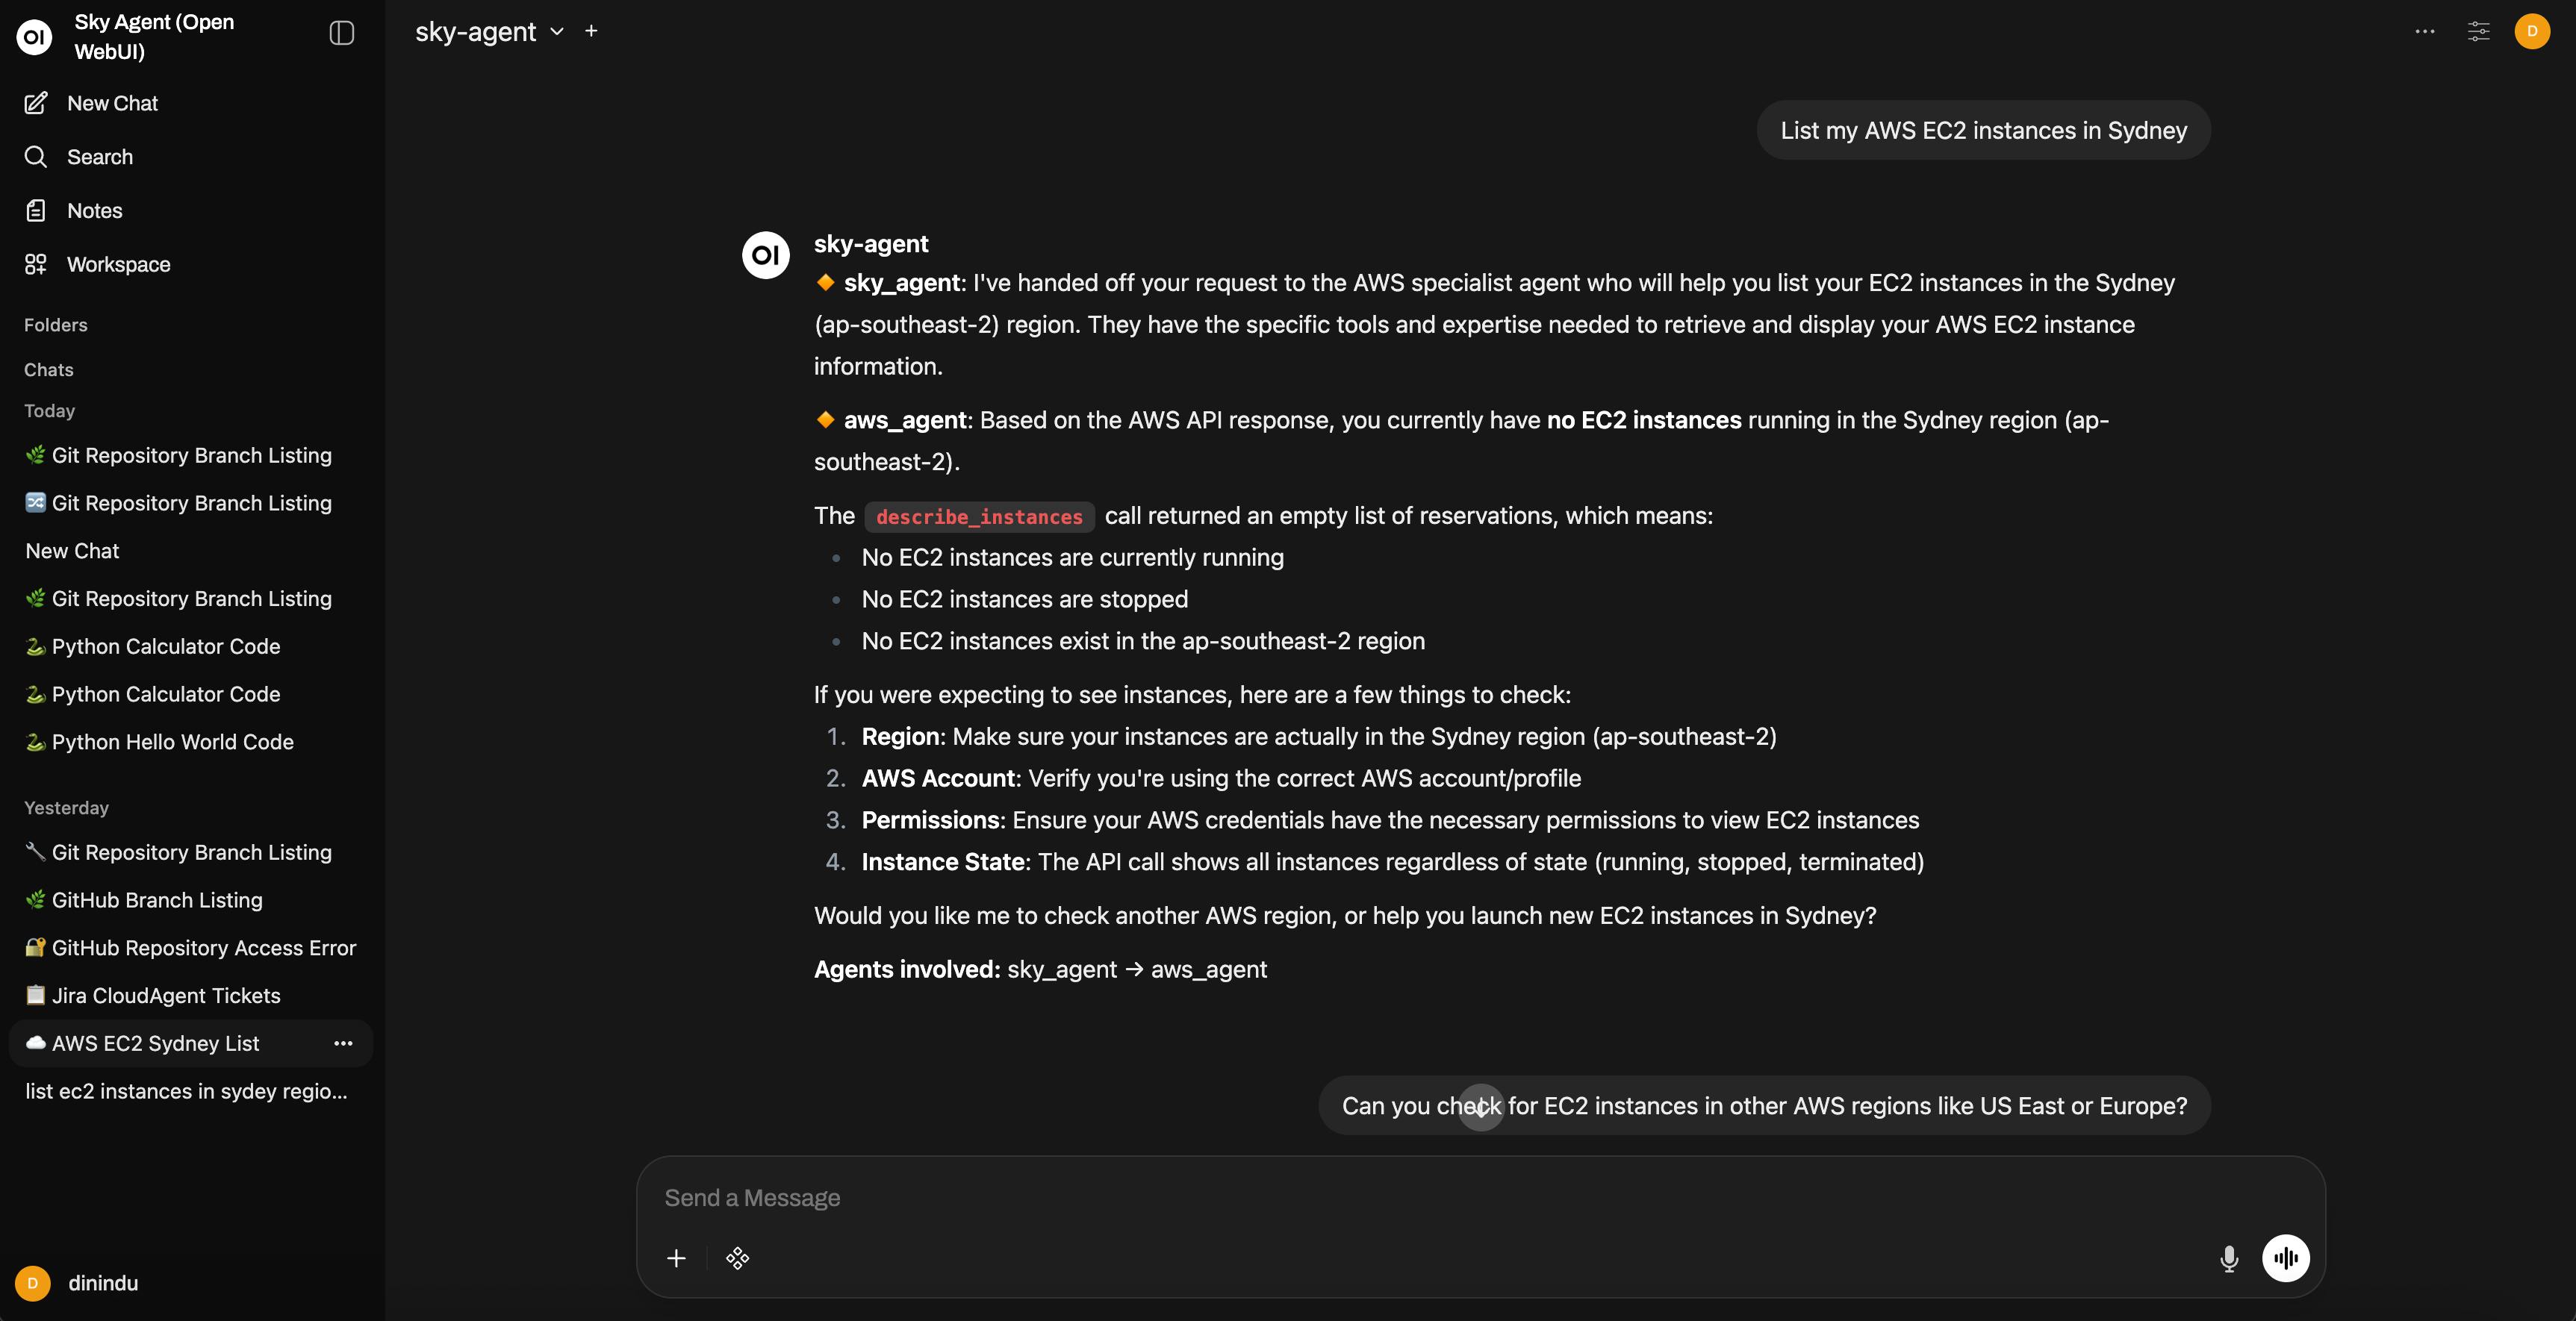Collapse the Folders section
The width and height of the screenshot is (2576, 1321).
pyautogui.click(x=56, y=325)
